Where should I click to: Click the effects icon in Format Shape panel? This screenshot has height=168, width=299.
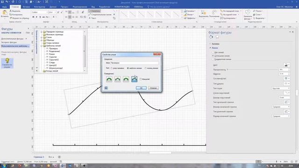(x=217, y=37)
